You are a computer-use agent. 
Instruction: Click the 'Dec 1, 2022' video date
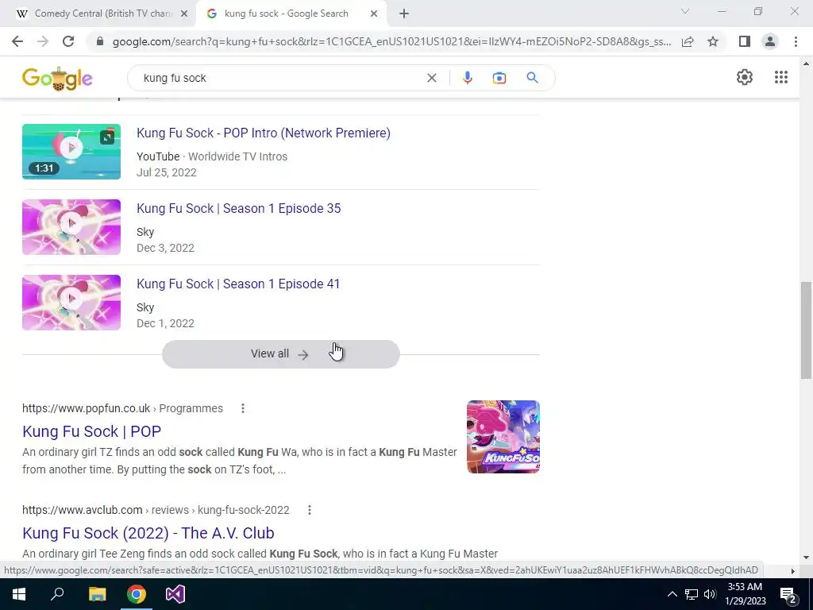[165, 324]
